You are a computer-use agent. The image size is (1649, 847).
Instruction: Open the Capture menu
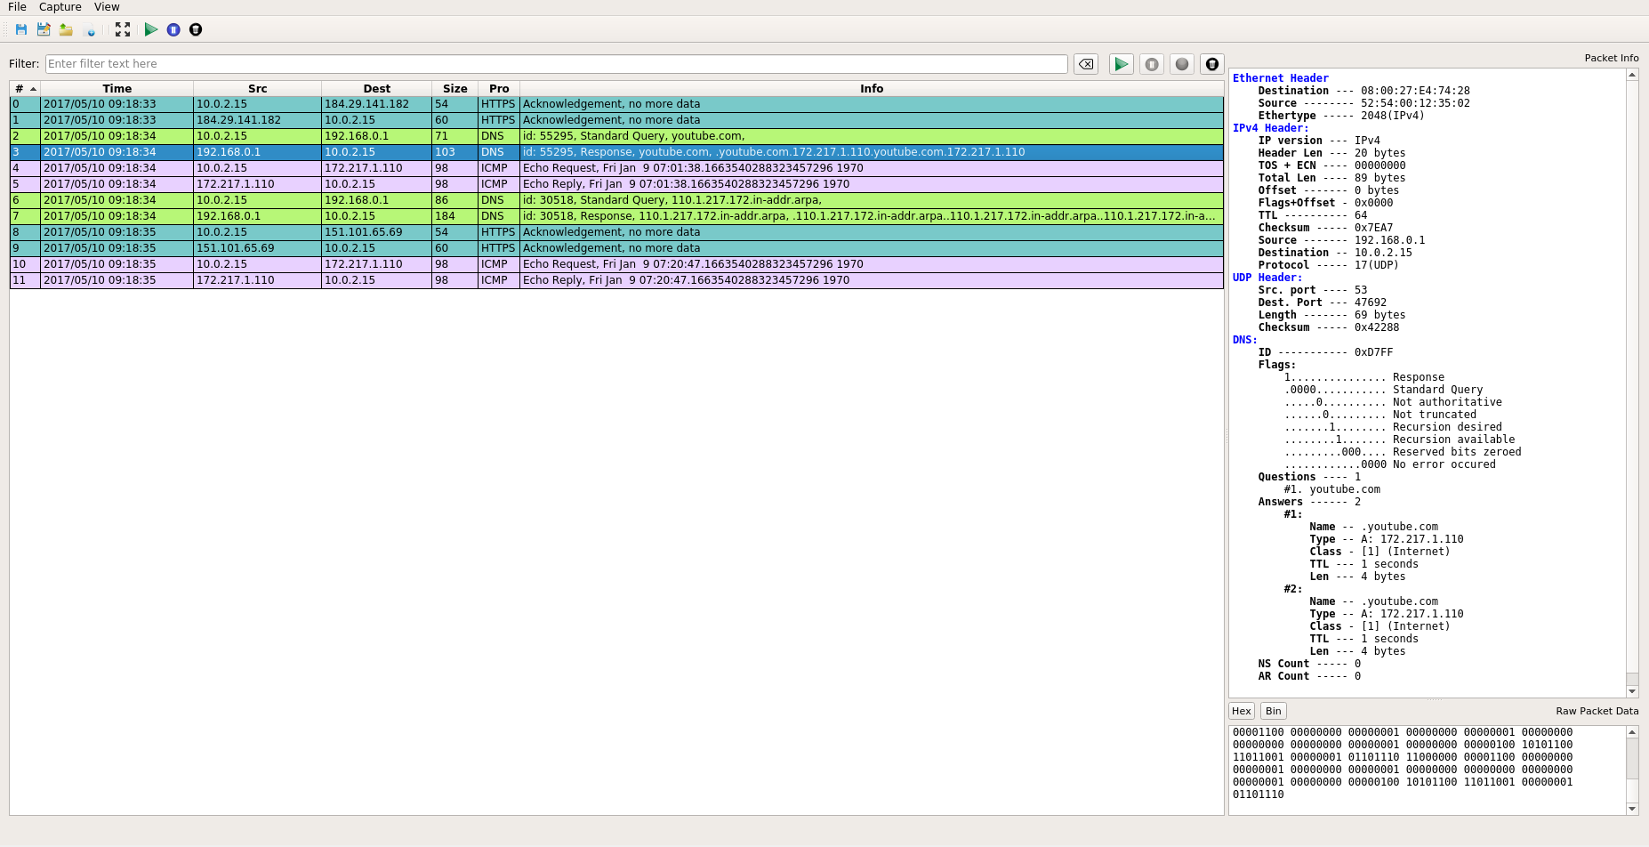(60, 7)
